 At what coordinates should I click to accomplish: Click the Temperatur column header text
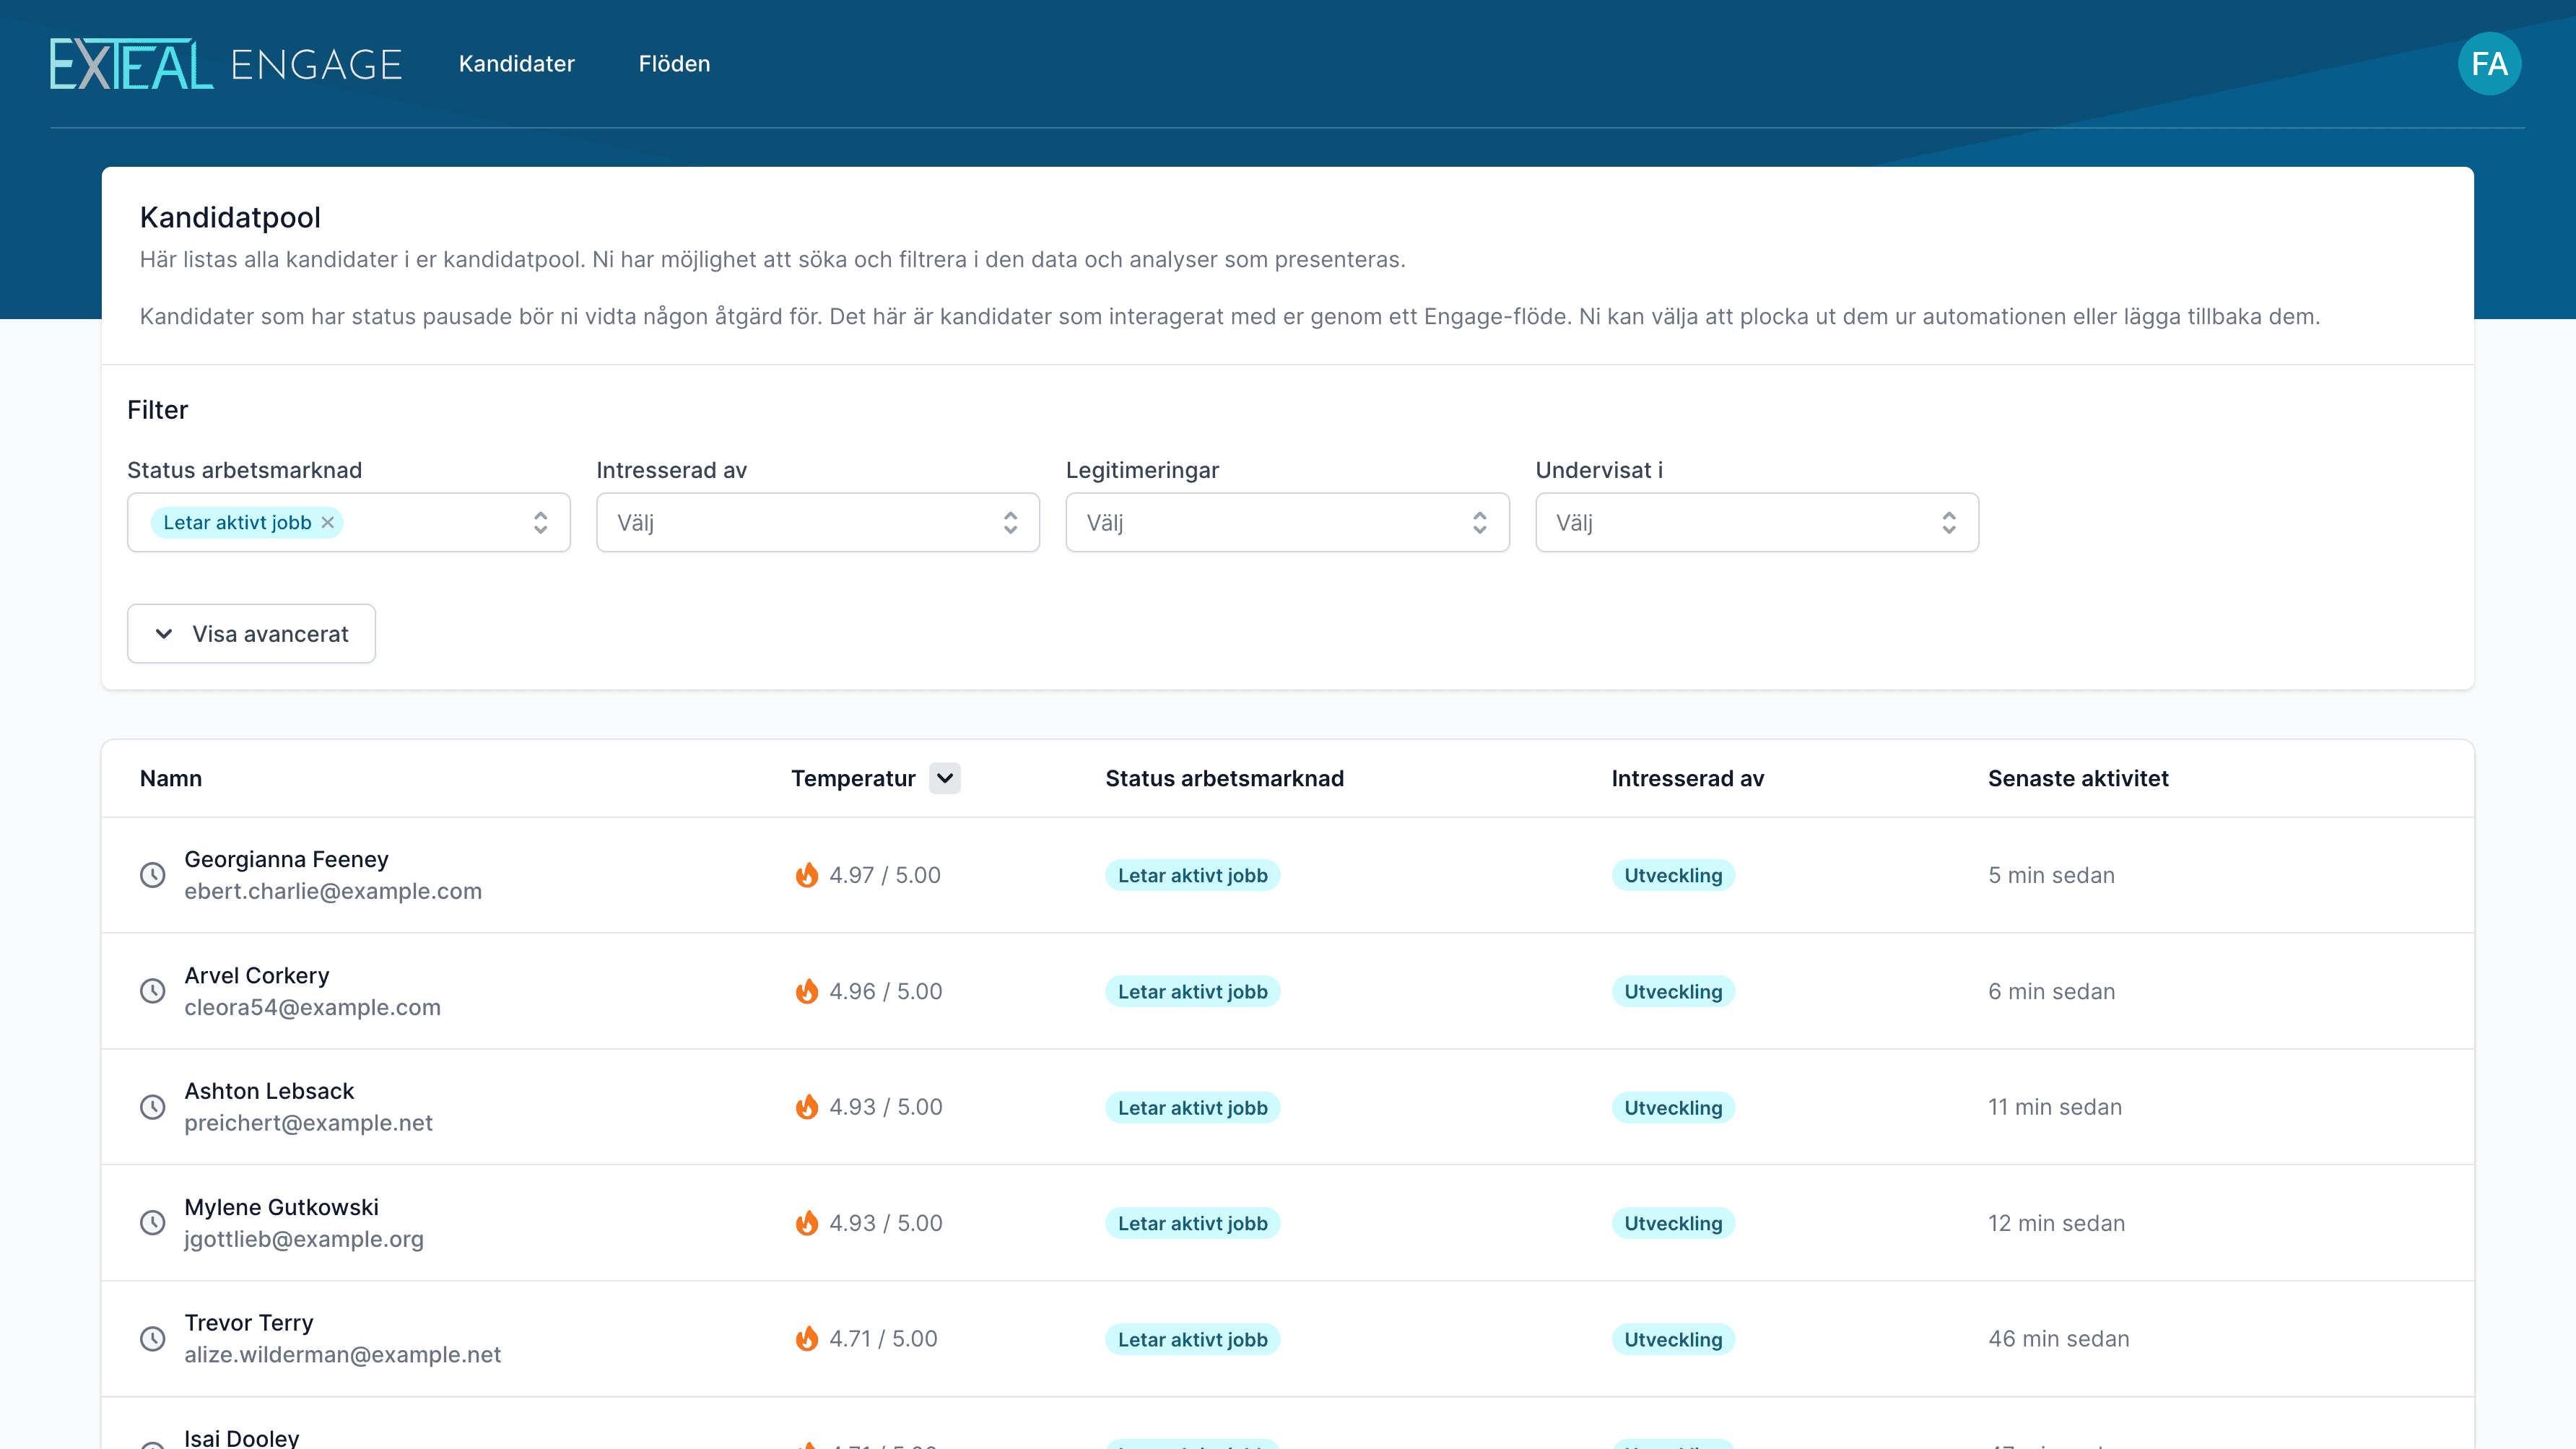point(853,778)
